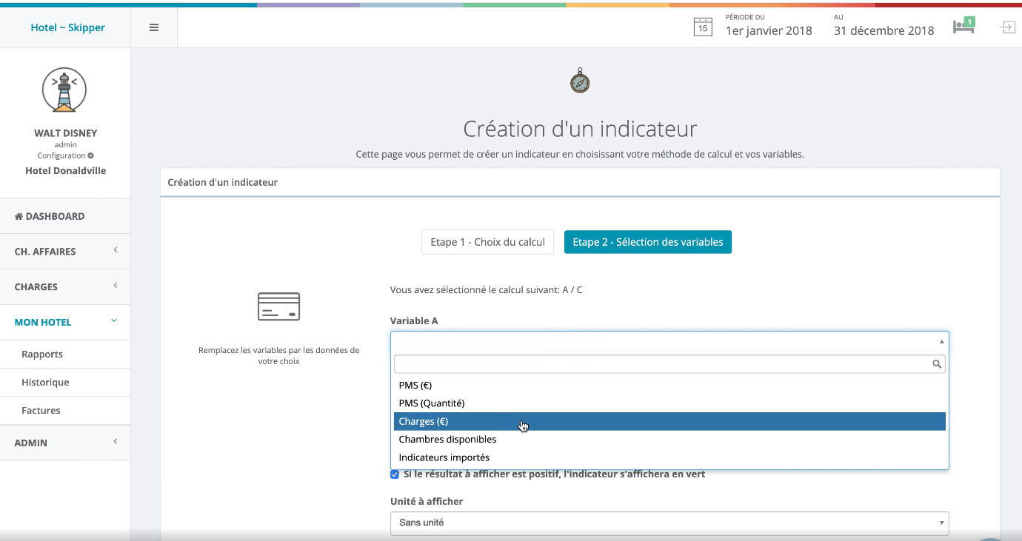Click the credit card illustration icon

[x=278, y=306]
